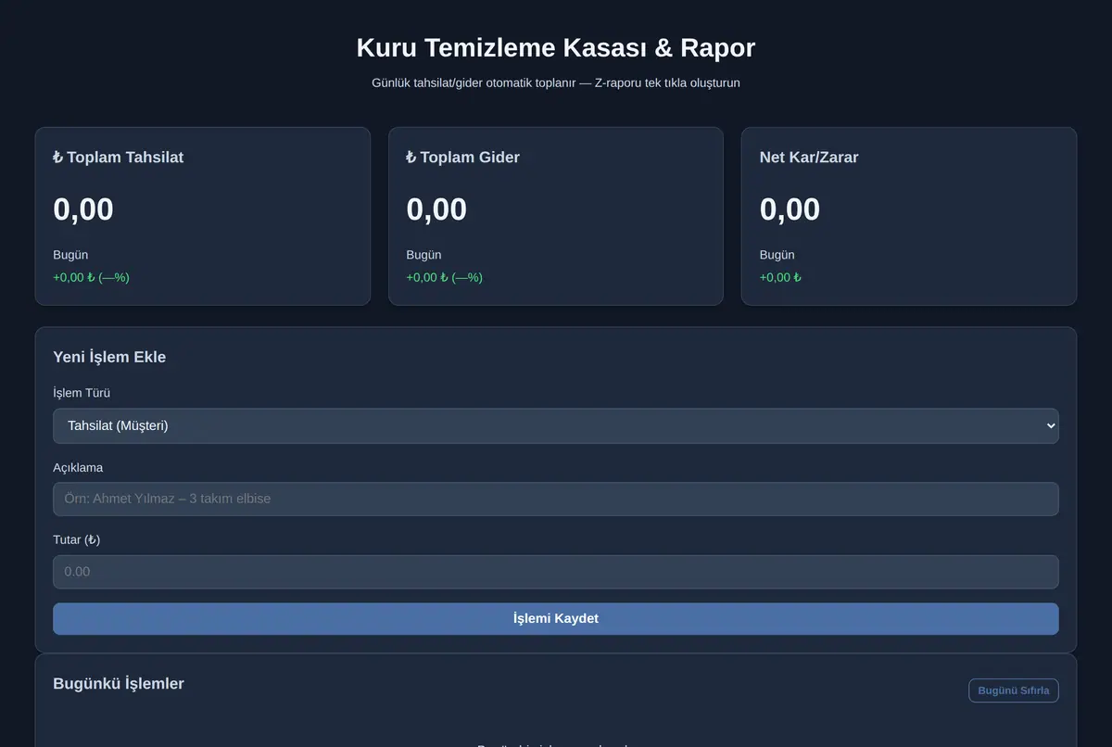1112x747 pixels.
Task: Click the Bugünkü İşlemler heading
Action: point(119,684)
